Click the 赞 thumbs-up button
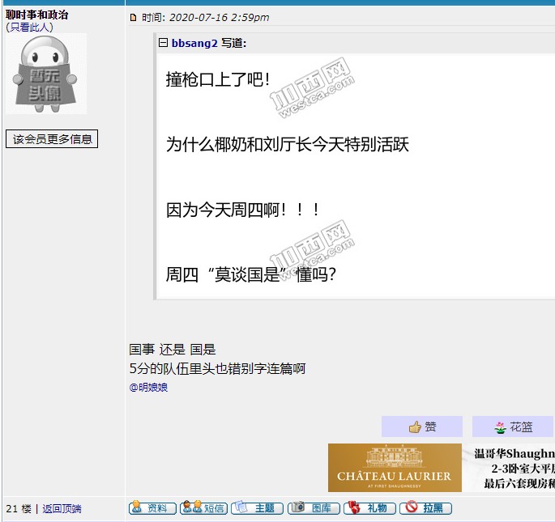This screenshot has height=522, width=555. click(421, 427)
